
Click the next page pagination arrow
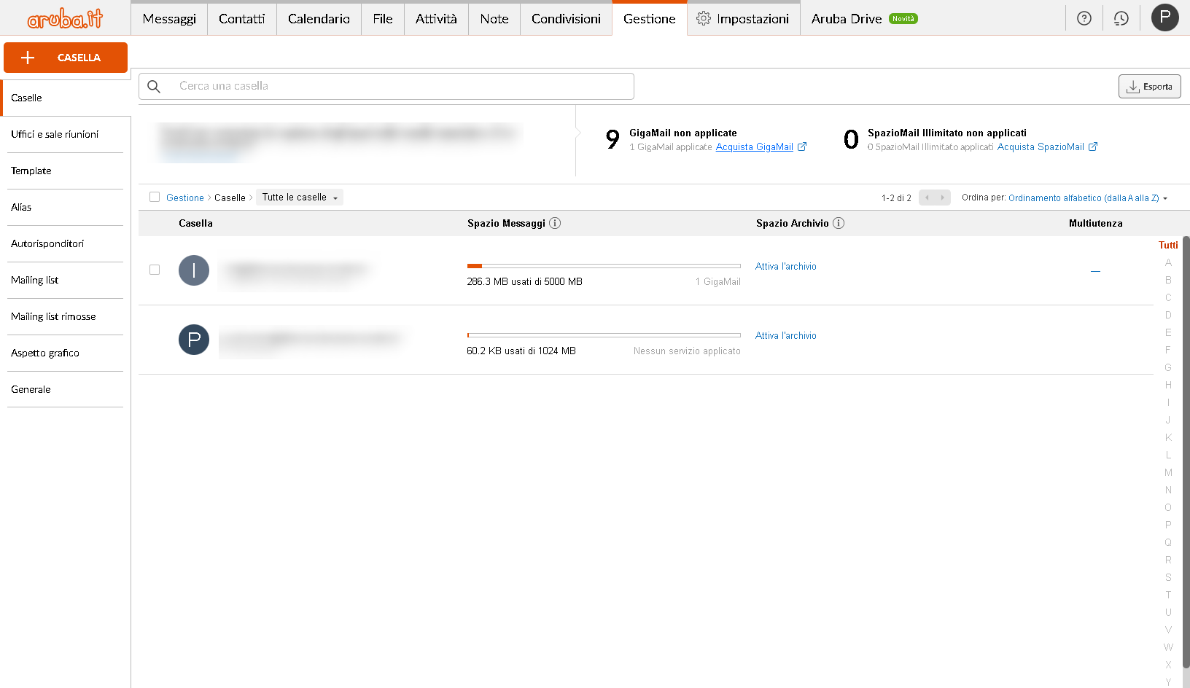pyautogui.click(x=944, y=197)
